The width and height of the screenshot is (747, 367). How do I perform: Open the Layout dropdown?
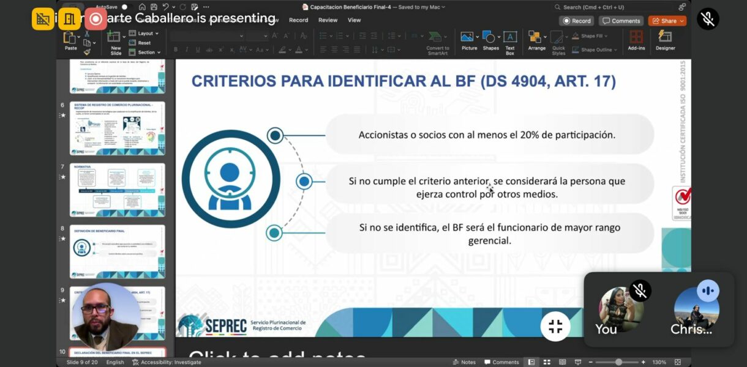point(143,34)
